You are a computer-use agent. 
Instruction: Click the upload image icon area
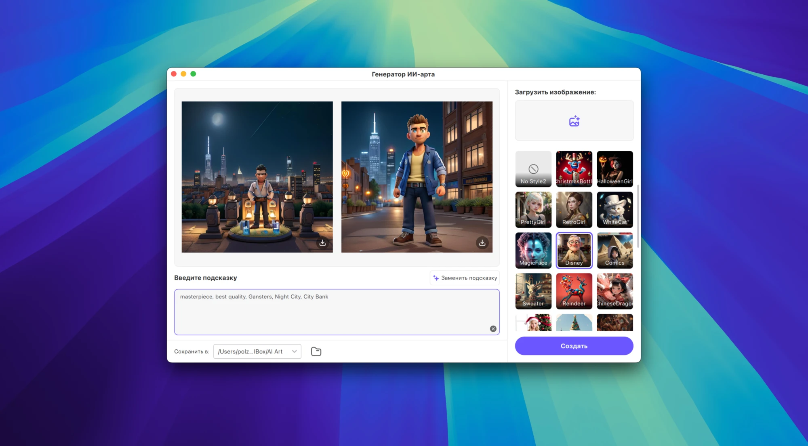[x=574, y=121]
